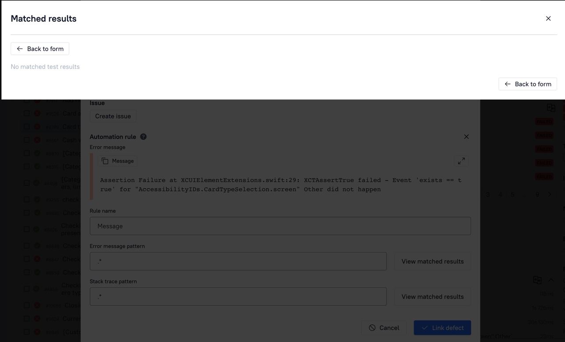The width and height of the screenshot is (565, 342).
Task: Open 'Cash w' test row in background list
Action: pos(72,140)
